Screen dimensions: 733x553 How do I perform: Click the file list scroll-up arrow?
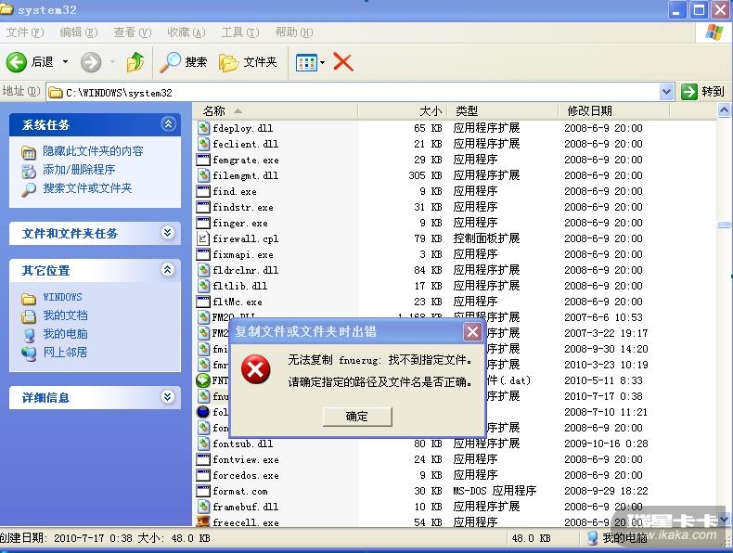click(x=724, y=110)
